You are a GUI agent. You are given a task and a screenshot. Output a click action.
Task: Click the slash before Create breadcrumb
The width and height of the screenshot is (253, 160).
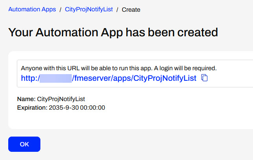click(117, 9)
